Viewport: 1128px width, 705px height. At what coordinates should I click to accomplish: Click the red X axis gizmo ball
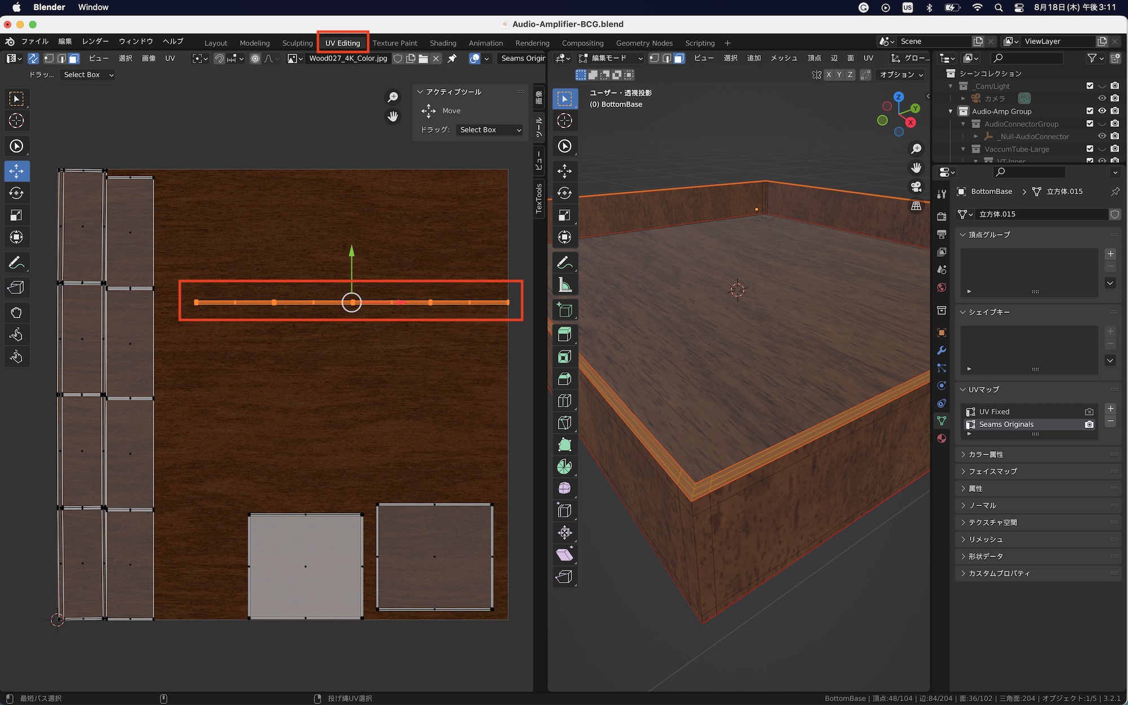(910, 122)
